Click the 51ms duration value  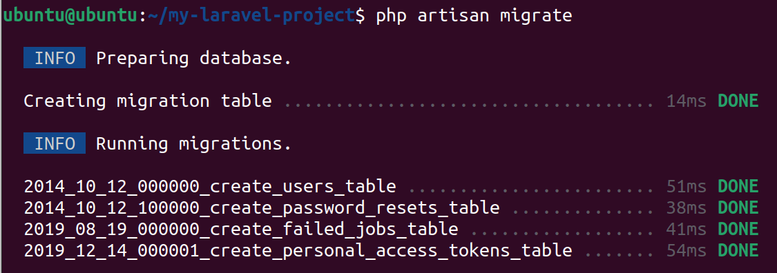pos(687,187)
